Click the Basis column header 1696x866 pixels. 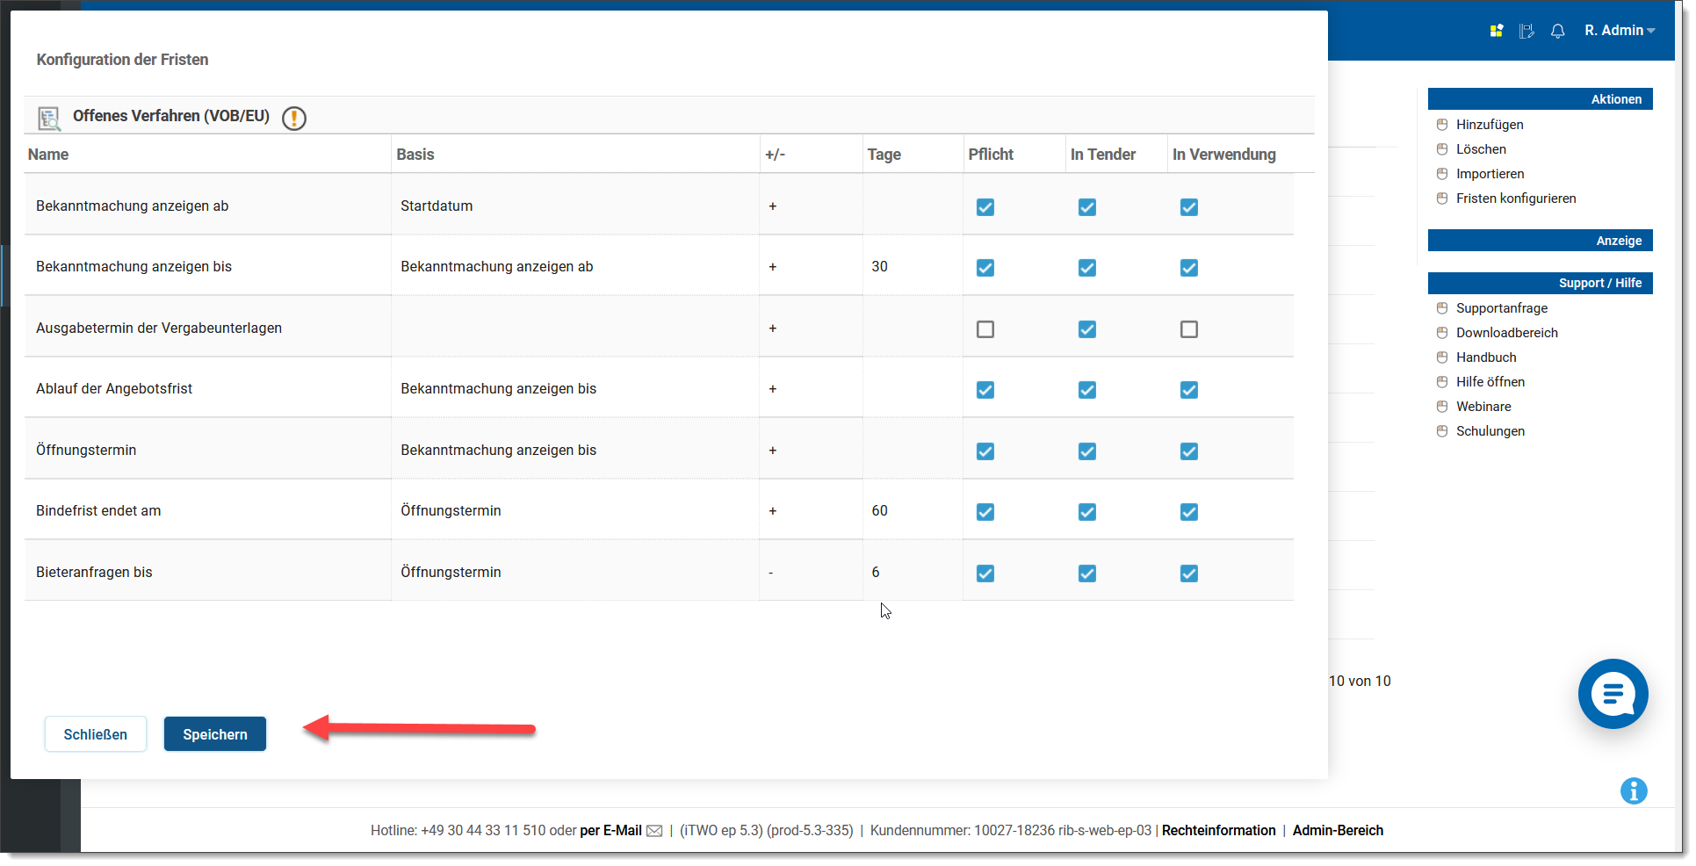coord(415,155)
